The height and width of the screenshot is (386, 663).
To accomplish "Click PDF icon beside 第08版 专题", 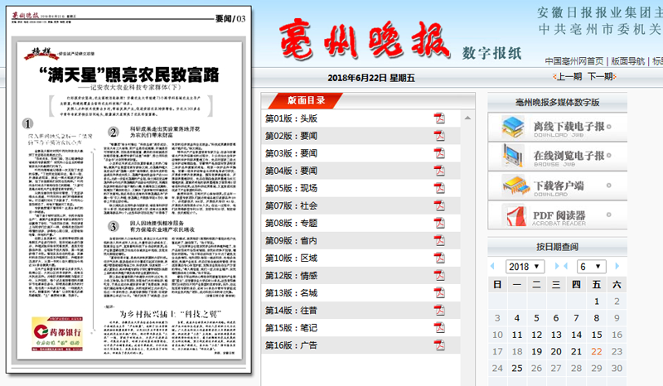I will pos(439,223).
